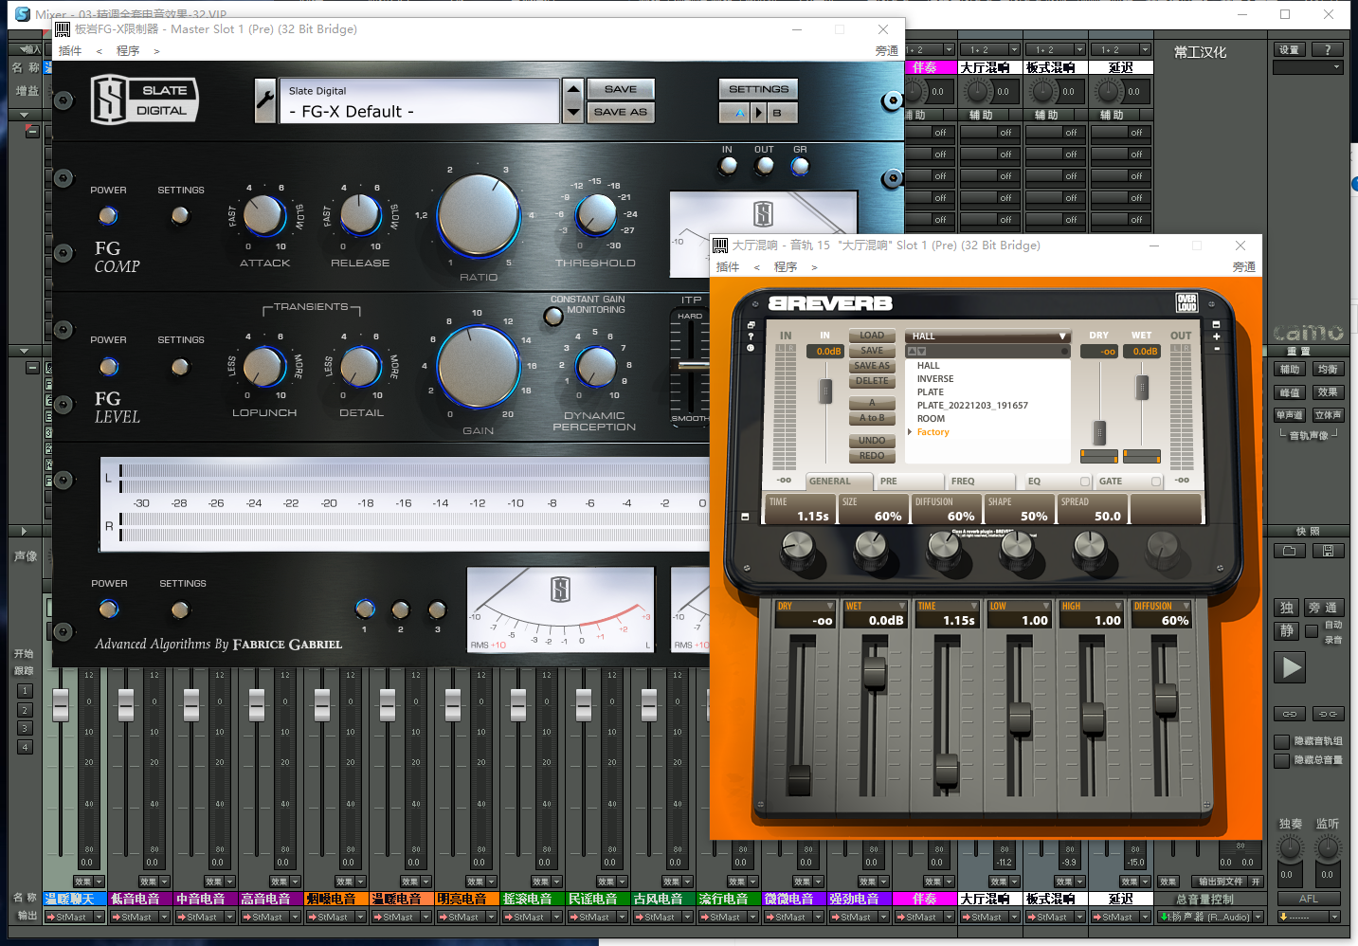This screenshot has width=1358, height=946.
Task: Toggle 隐藏音轨组 checkbox
Action: click(x=1281, y=741)
